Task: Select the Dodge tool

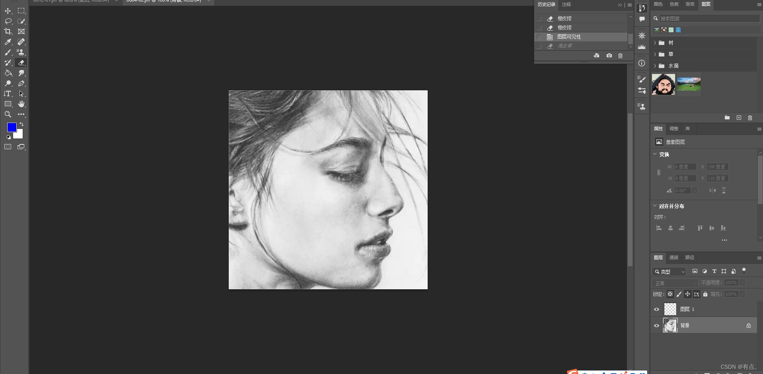Action: click(x=8, y=83)
